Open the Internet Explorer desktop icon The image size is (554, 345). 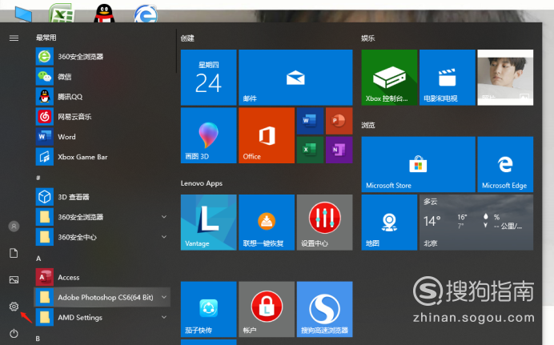coord(146,14)
